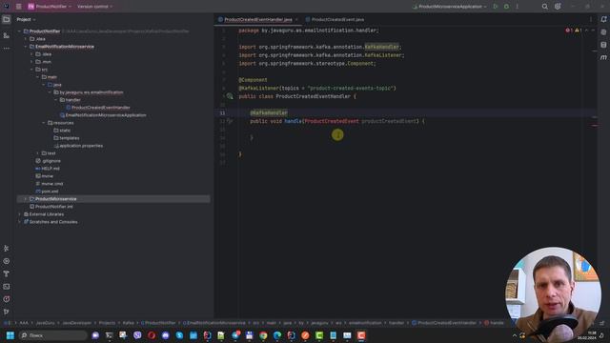Collapse the resources folder
Screen dimensions: 610x343
point(44,123)
